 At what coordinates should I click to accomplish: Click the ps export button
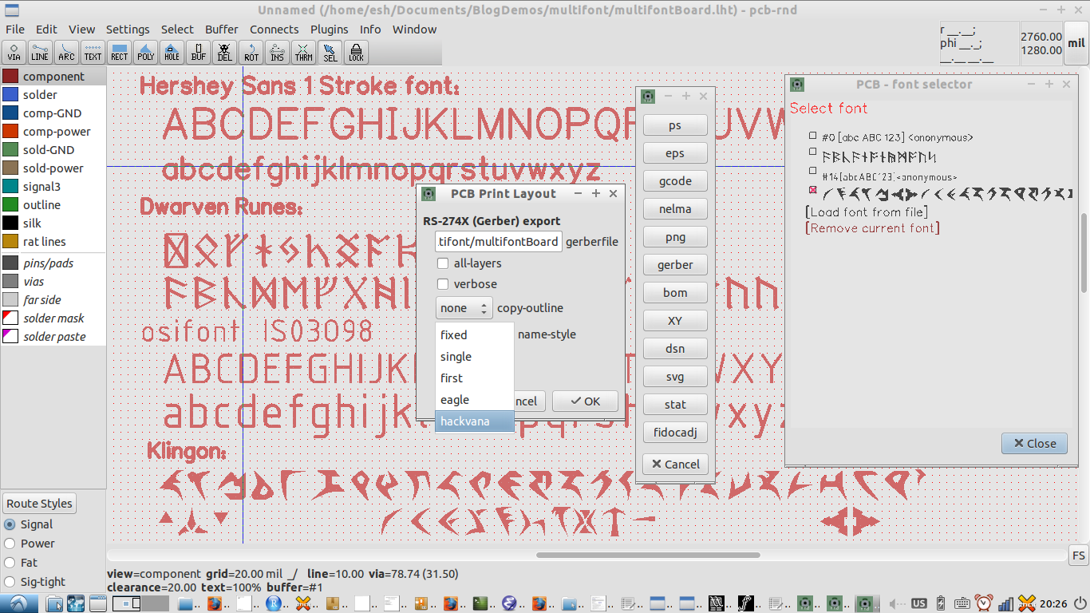pyautogui.click(x=675, y=125)
